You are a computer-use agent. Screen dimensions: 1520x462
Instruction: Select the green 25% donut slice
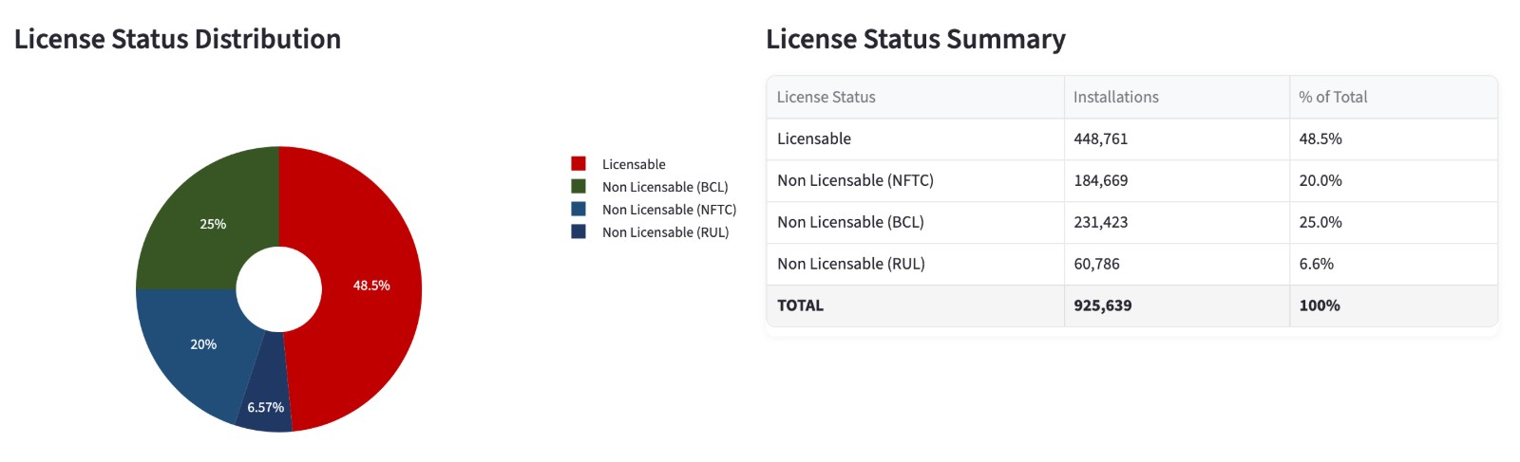[x=213, y=224]
